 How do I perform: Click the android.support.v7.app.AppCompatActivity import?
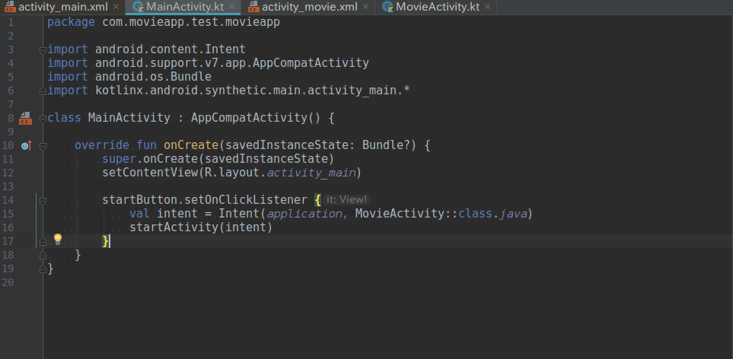(232, 63)
